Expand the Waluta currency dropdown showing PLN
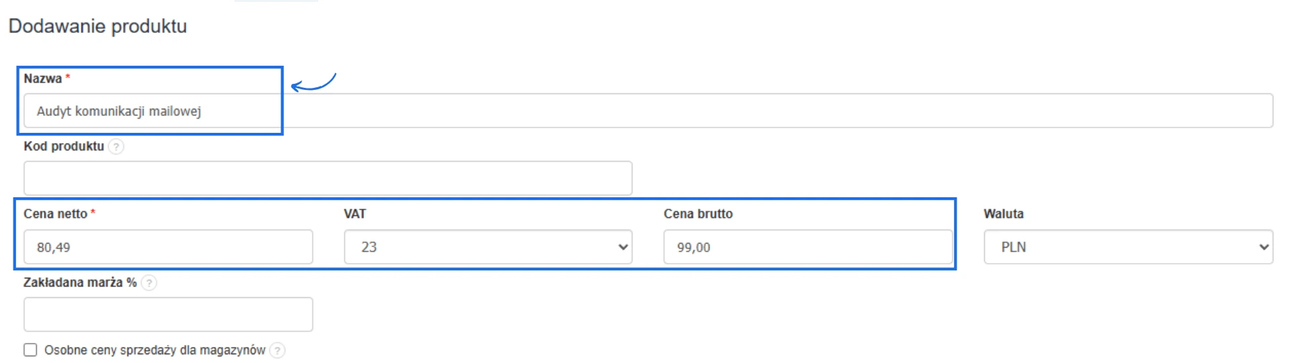1289x363 pixels. click(1128, 247)
